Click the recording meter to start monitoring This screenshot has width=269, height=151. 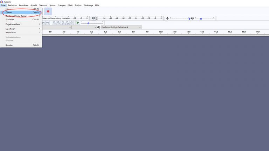click(x=65, y=18)
